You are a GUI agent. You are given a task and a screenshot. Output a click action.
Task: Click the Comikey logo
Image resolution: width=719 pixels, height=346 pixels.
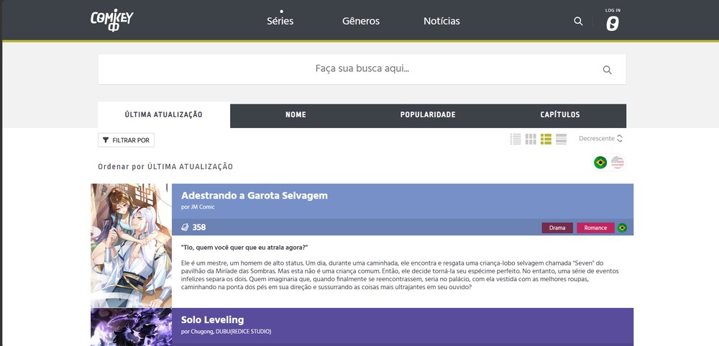(112, 21)
